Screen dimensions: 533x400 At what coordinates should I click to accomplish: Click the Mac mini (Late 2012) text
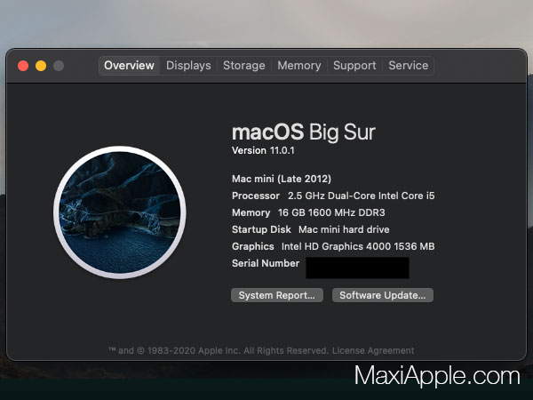pos(282,179)
